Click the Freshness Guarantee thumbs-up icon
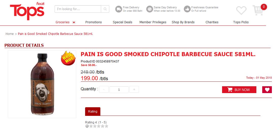This screenshot has width=280, height=129. point(187,9)
